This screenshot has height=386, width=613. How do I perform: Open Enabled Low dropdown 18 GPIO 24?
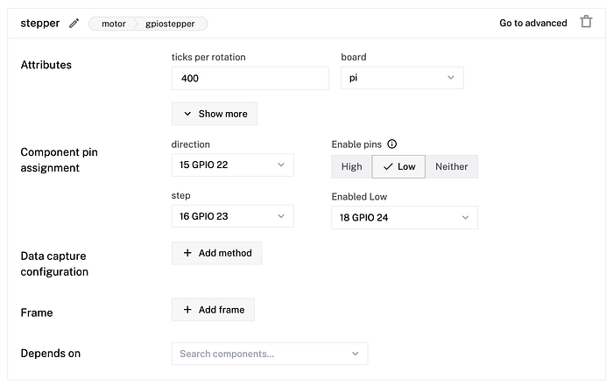pos(404,217)
